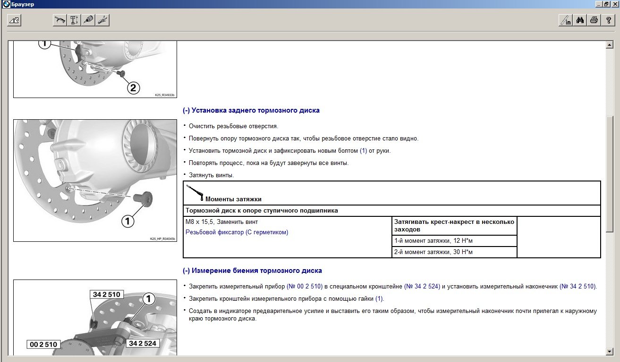Open search with the binoculars icon

coord(580,20)
